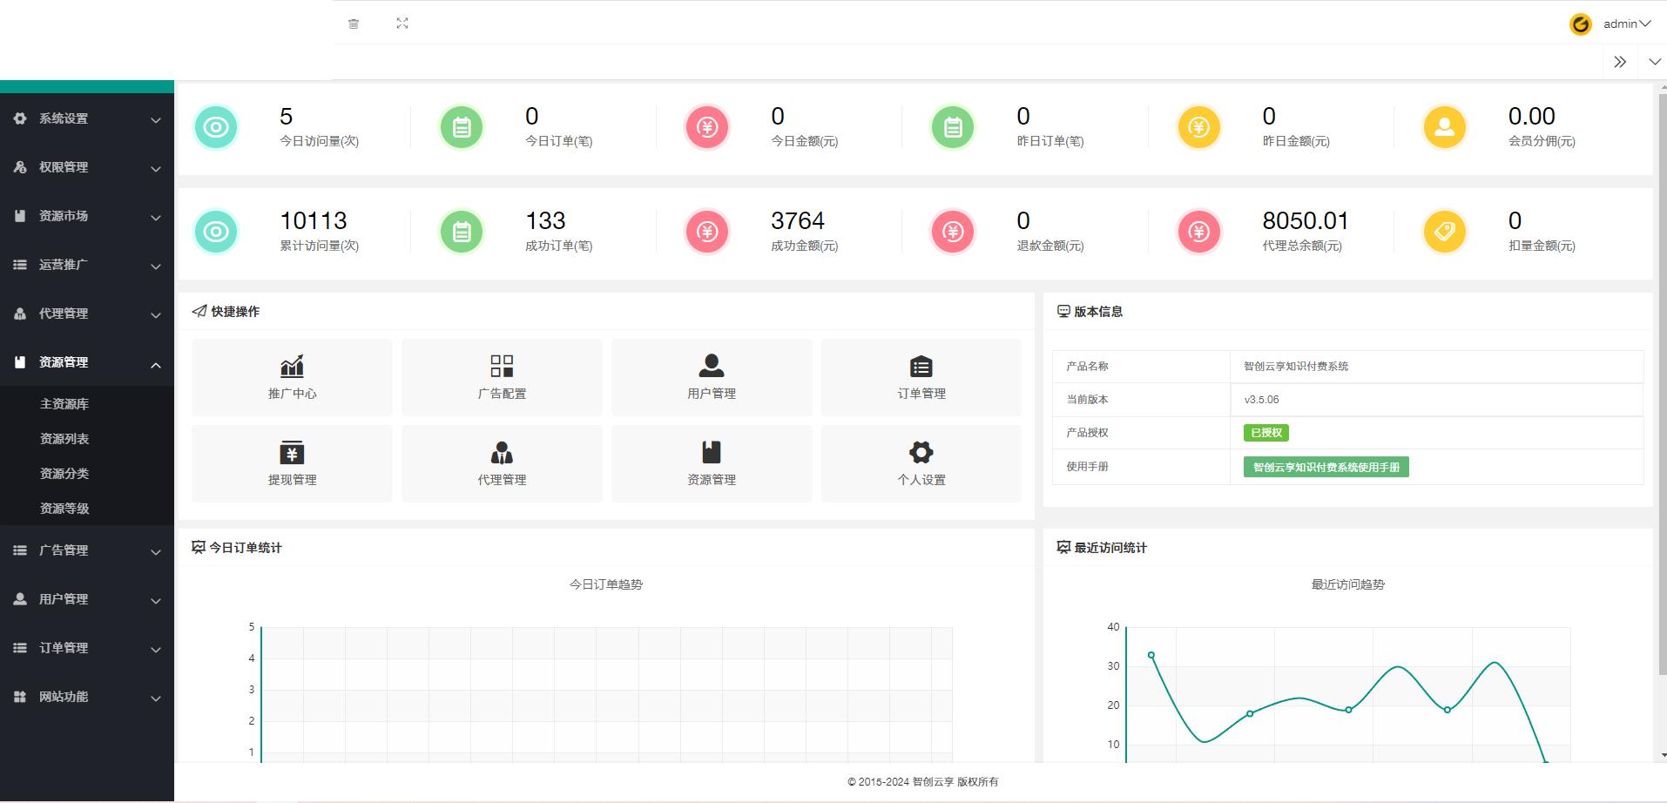Go to 资源等级 in sidebar
This screenshot has height=803, width=1667.
64,509
